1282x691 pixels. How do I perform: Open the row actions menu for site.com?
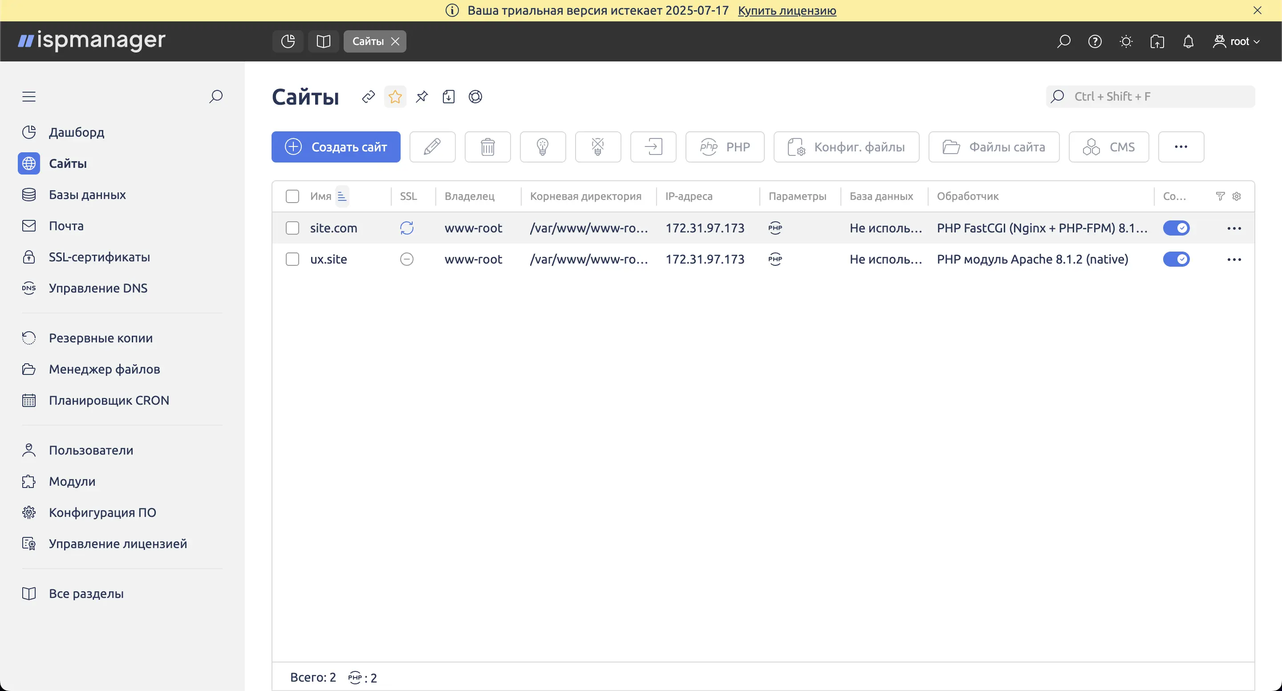pos(1235,228)
